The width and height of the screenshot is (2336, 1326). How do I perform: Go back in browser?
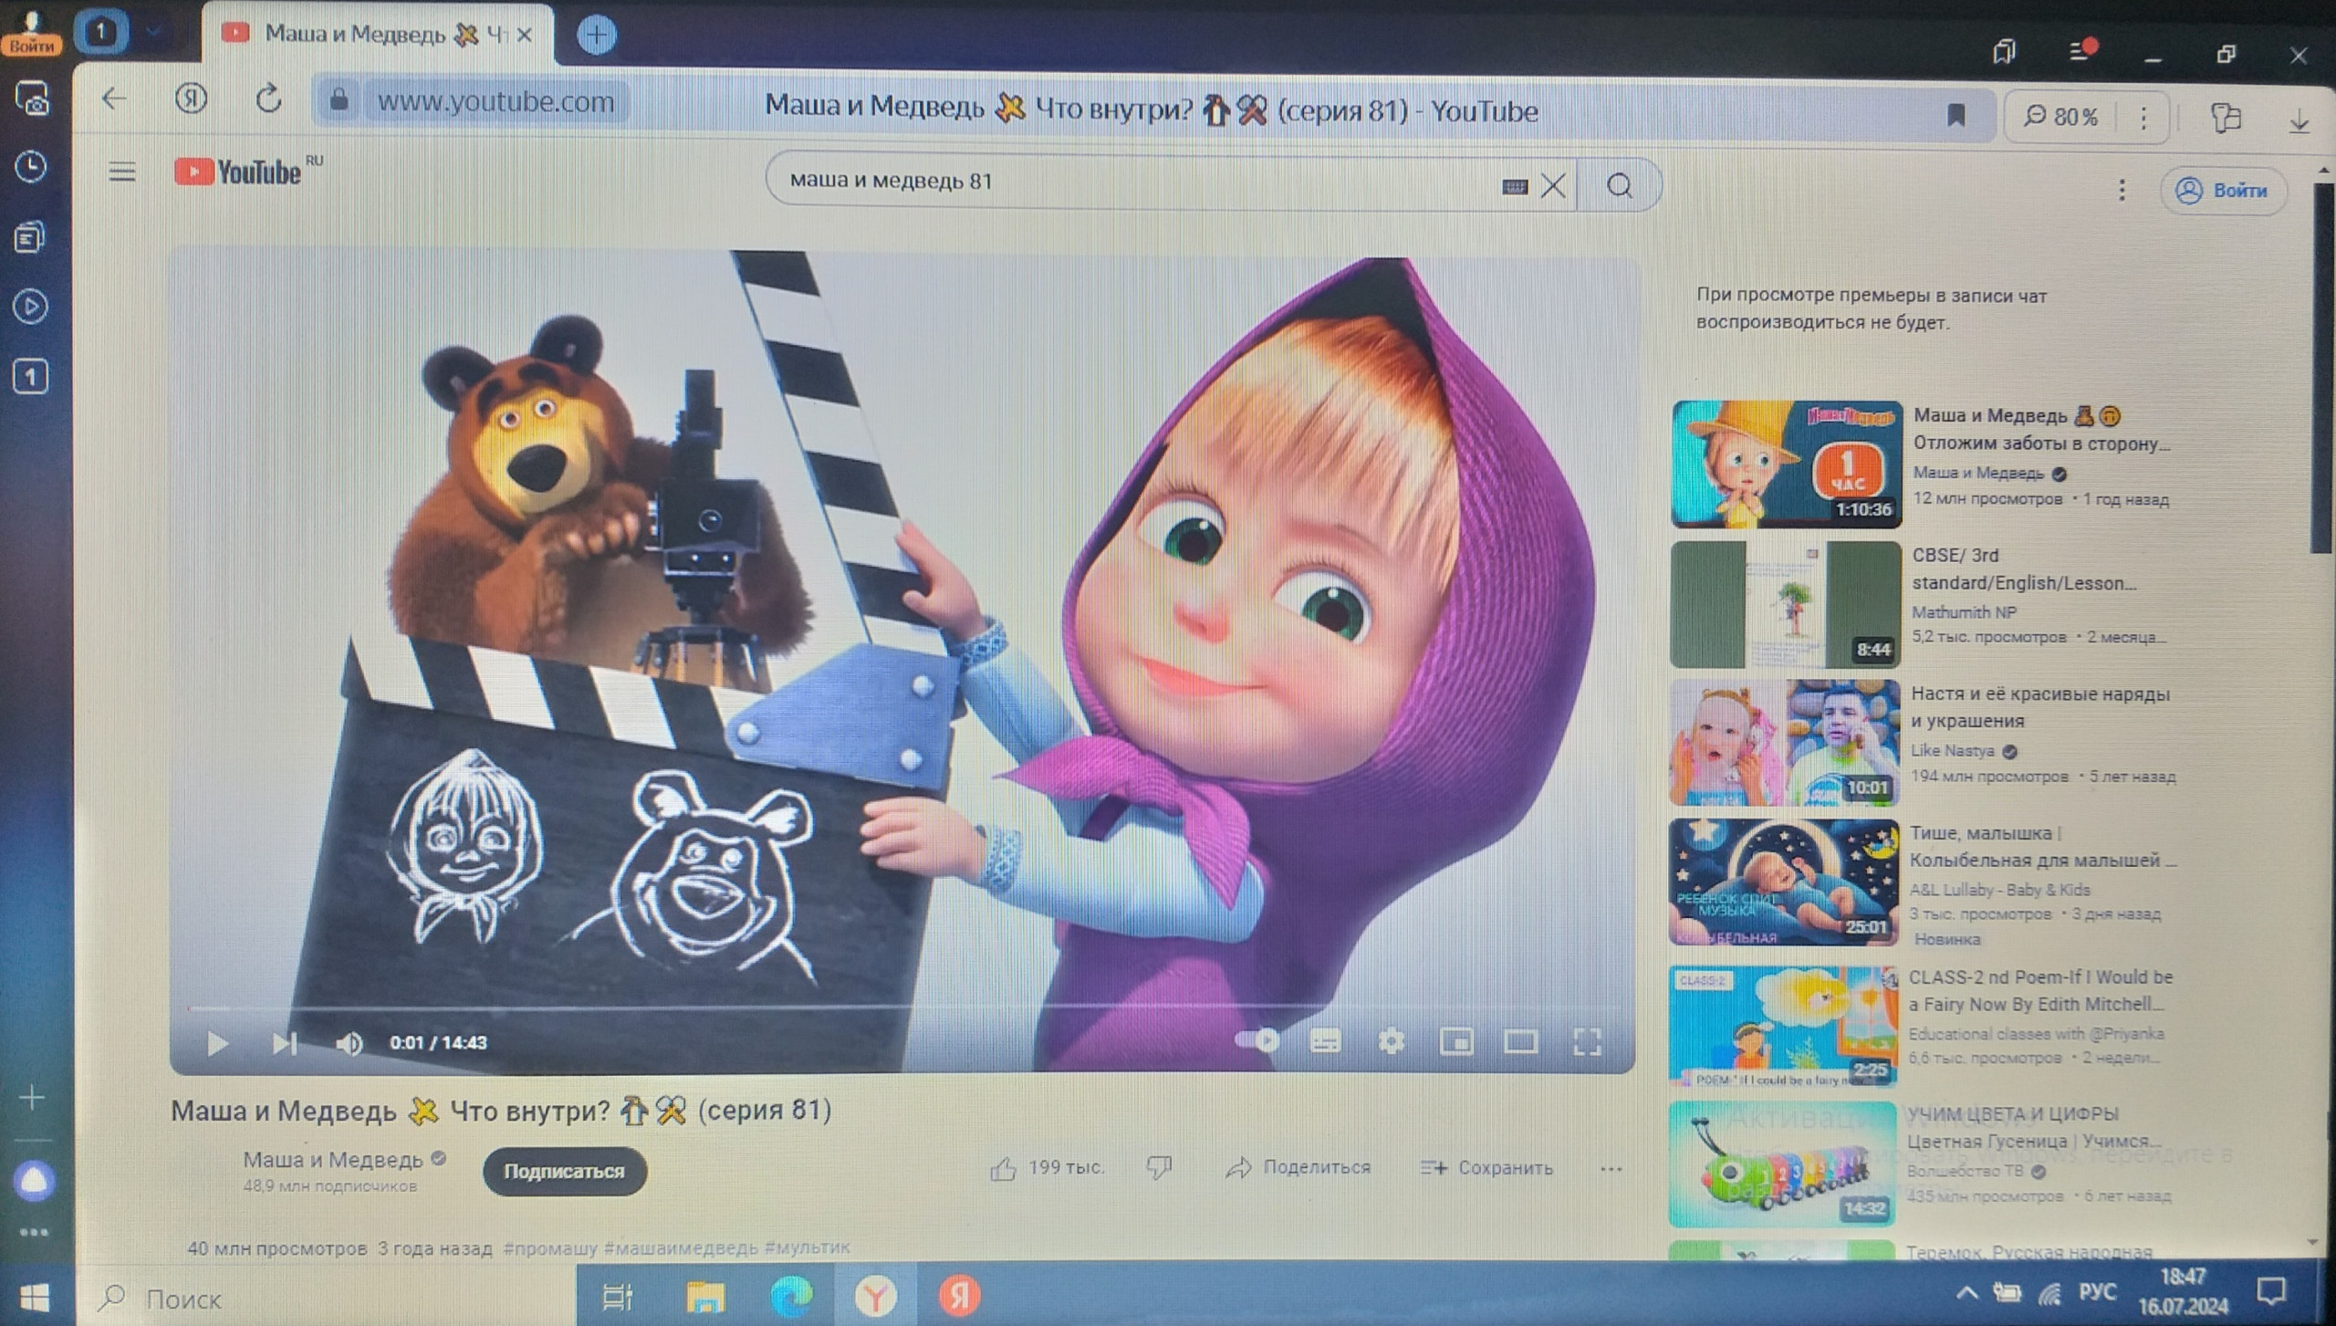pyautogui.click(x=114, y=99)
